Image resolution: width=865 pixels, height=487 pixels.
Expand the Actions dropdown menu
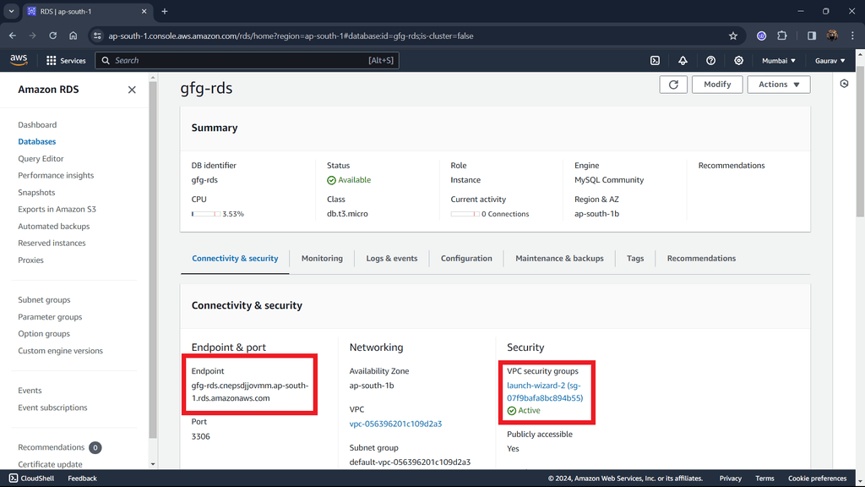click(779, 85)
